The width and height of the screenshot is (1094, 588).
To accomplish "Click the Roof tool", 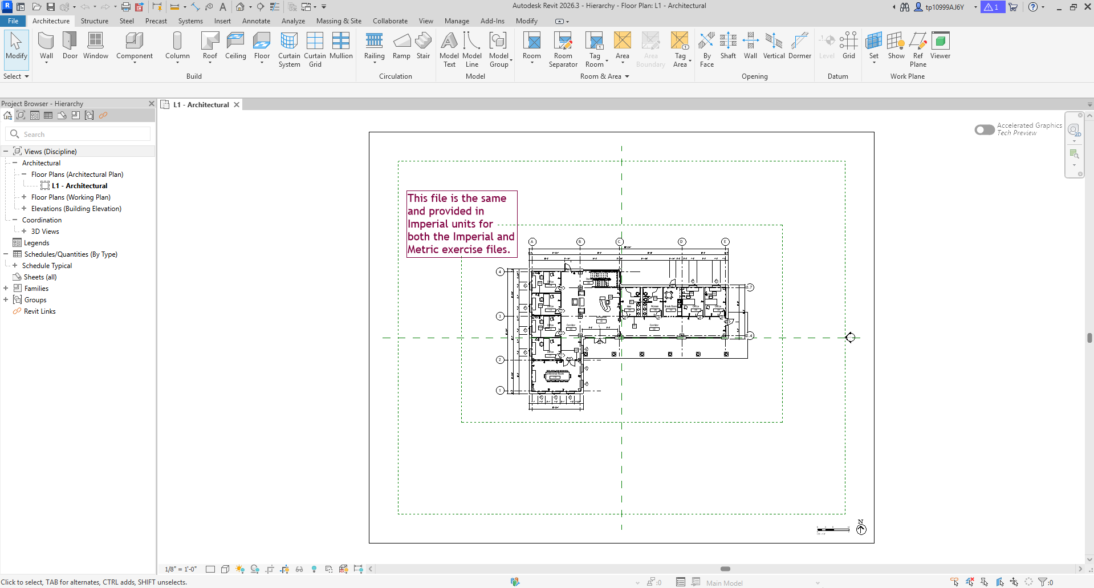I will [x=210, y=47].
